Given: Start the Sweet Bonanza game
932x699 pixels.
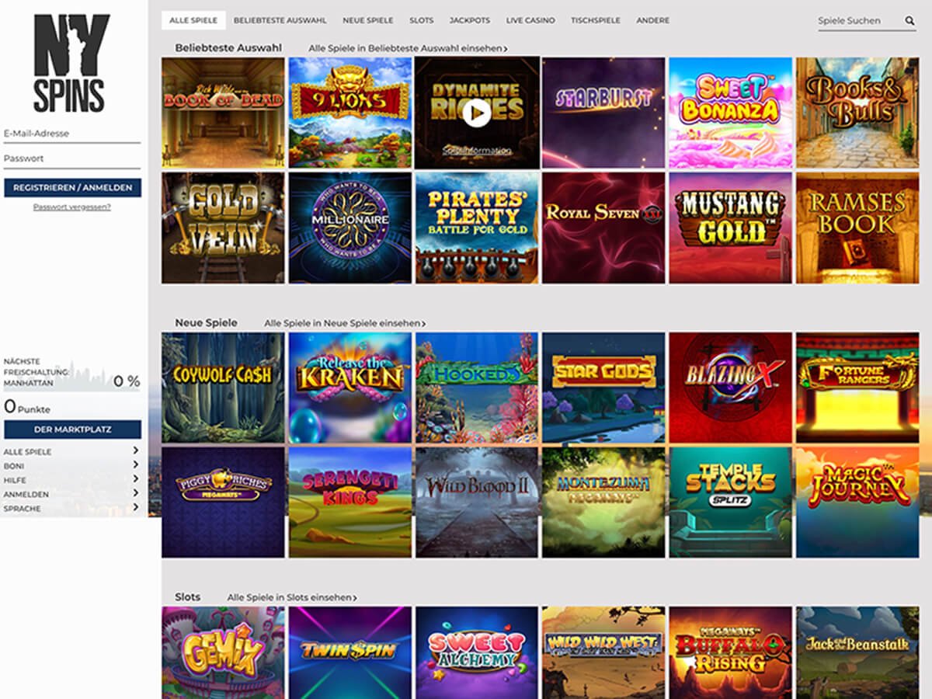Looking at the screenshot, I should [730, 113].
